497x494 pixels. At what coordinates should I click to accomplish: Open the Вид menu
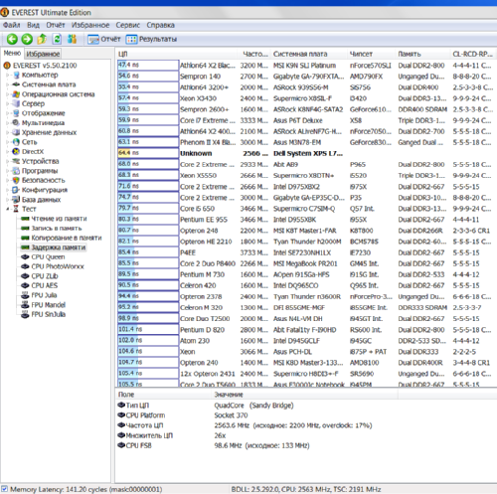click(x=33, y=25)
